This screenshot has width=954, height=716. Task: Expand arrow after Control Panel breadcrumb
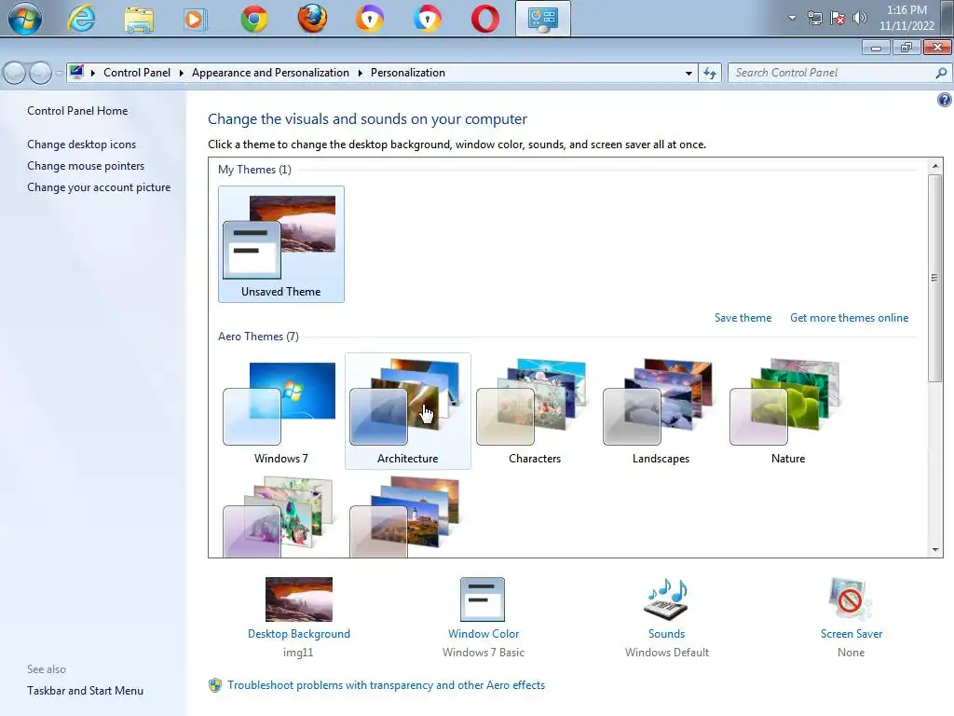tap(182, 73)
